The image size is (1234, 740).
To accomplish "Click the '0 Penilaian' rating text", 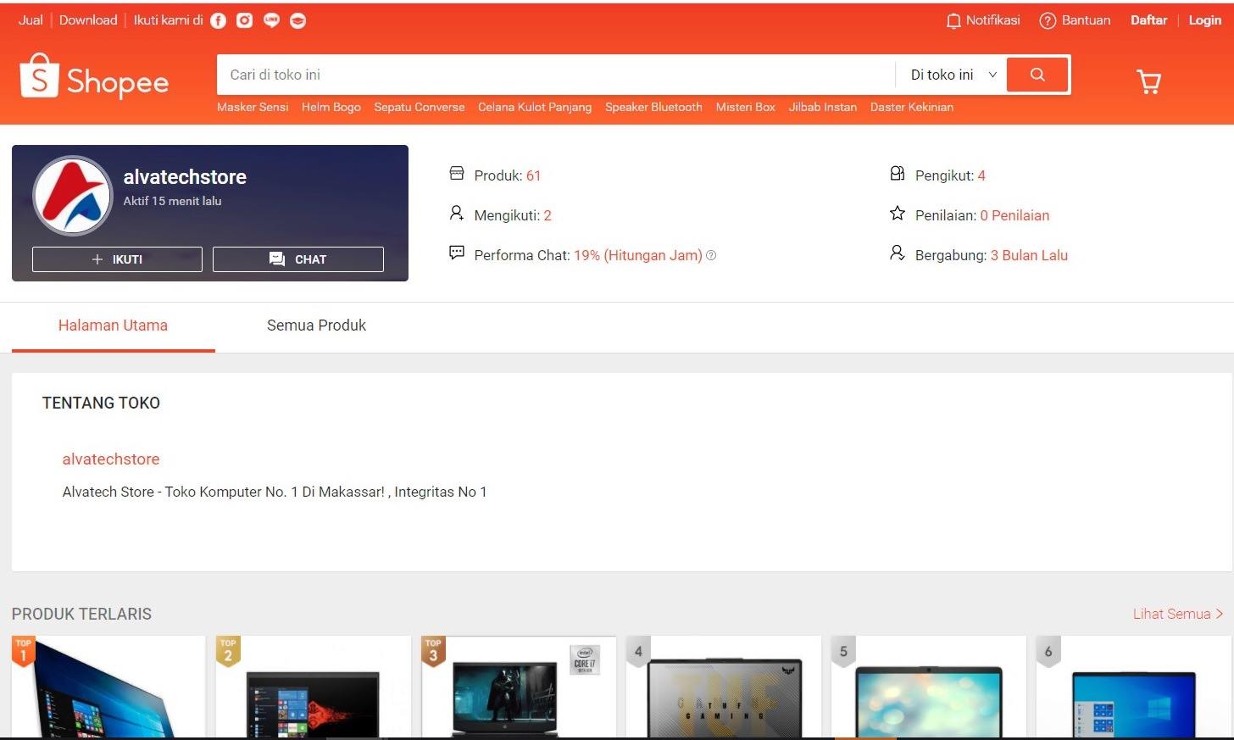I will (x=1014, y=215).
